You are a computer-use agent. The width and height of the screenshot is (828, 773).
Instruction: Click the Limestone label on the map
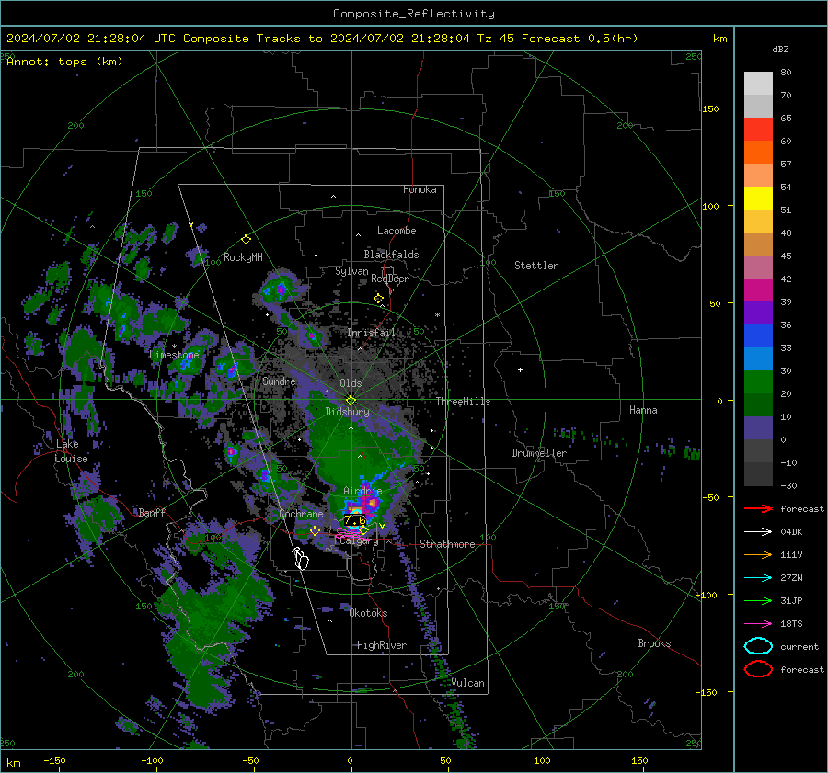174,355
